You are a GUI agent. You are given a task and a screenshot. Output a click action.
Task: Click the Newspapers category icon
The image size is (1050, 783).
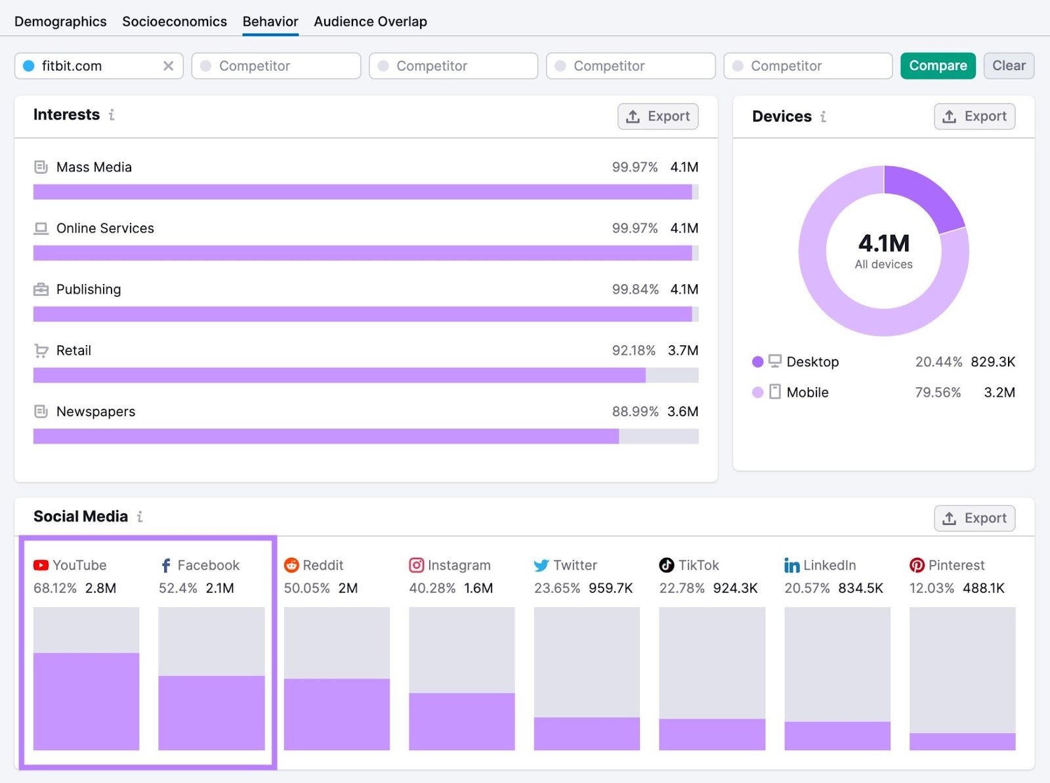[x=41, y=412]
